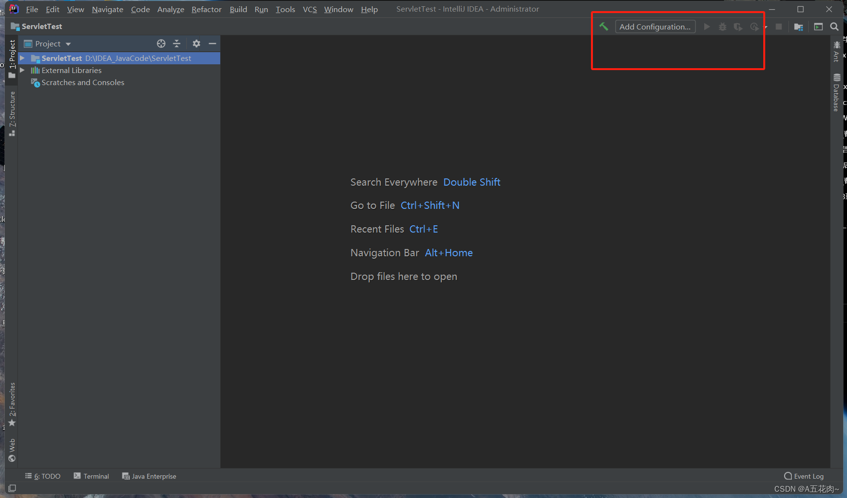847x498 pixels.
Task: Hide the Project tool window
Action: [213, 44]
